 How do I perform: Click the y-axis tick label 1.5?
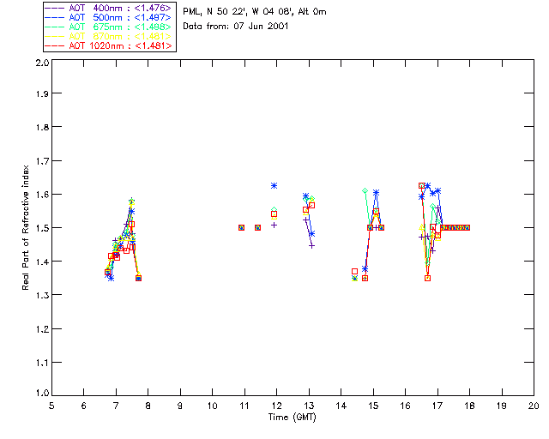coord(42,228)
